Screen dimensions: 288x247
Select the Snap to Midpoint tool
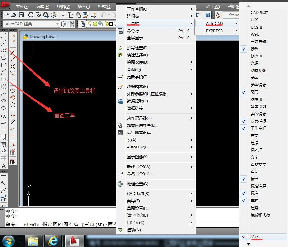pyautogui.click(x=13, y=59)
